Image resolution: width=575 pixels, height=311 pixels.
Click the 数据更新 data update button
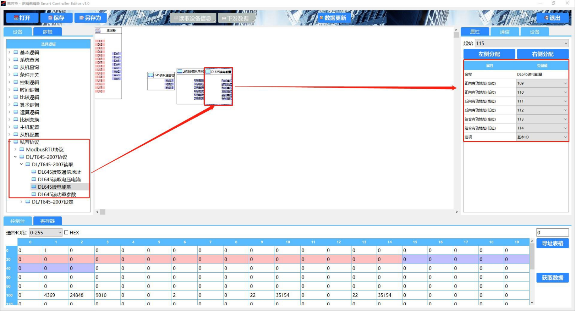pyautogui.click(x=333, y=18)
